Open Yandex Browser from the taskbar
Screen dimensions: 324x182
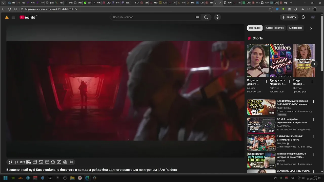(80, 178)
